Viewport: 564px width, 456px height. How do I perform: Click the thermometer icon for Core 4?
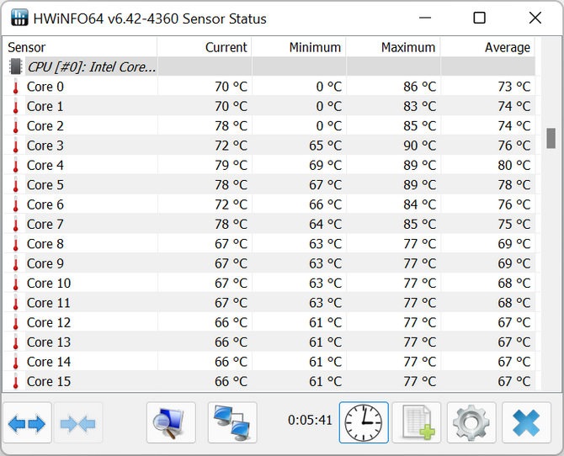(15, 166)
